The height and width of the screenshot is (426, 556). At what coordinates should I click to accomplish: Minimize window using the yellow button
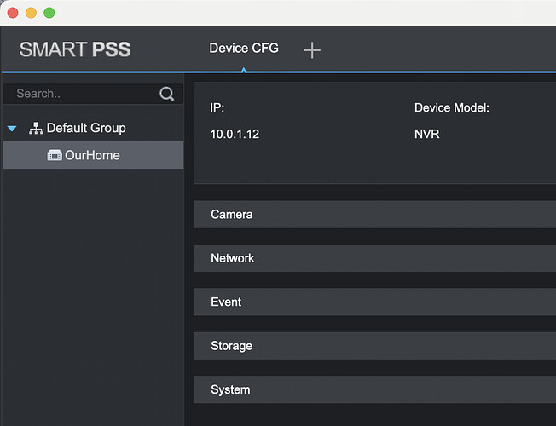tap(32, 13)
